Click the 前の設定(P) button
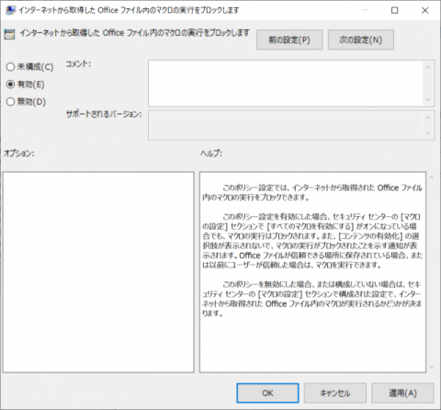Image resolution: width=441 pixels, height=410 pixels. (x=289, y=40)
